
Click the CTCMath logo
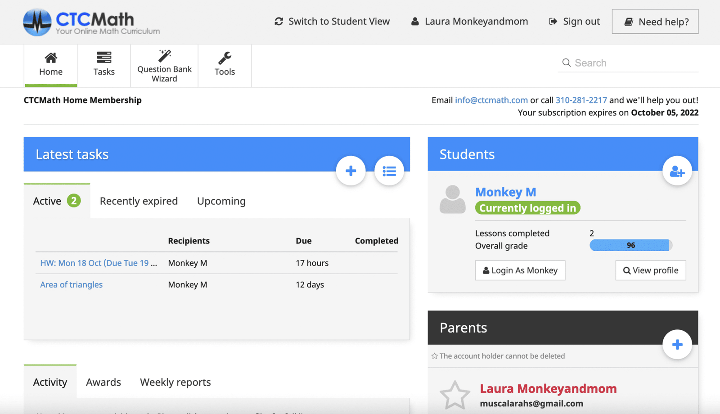pyautogui.click(x=91, y=22)
